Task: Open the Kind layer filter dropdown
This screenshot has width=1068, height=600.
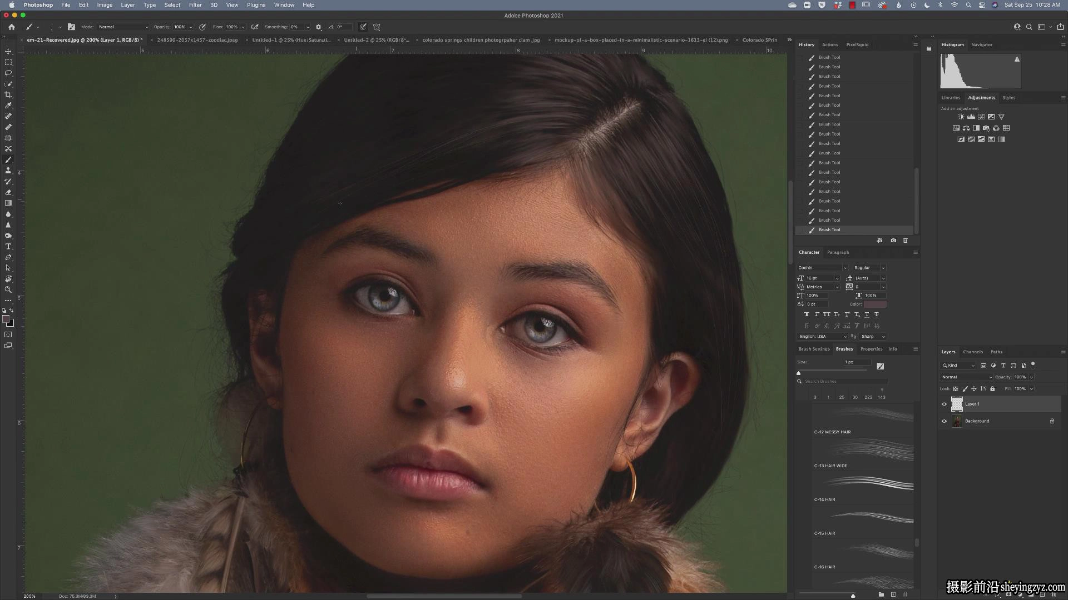Action: 958,366
